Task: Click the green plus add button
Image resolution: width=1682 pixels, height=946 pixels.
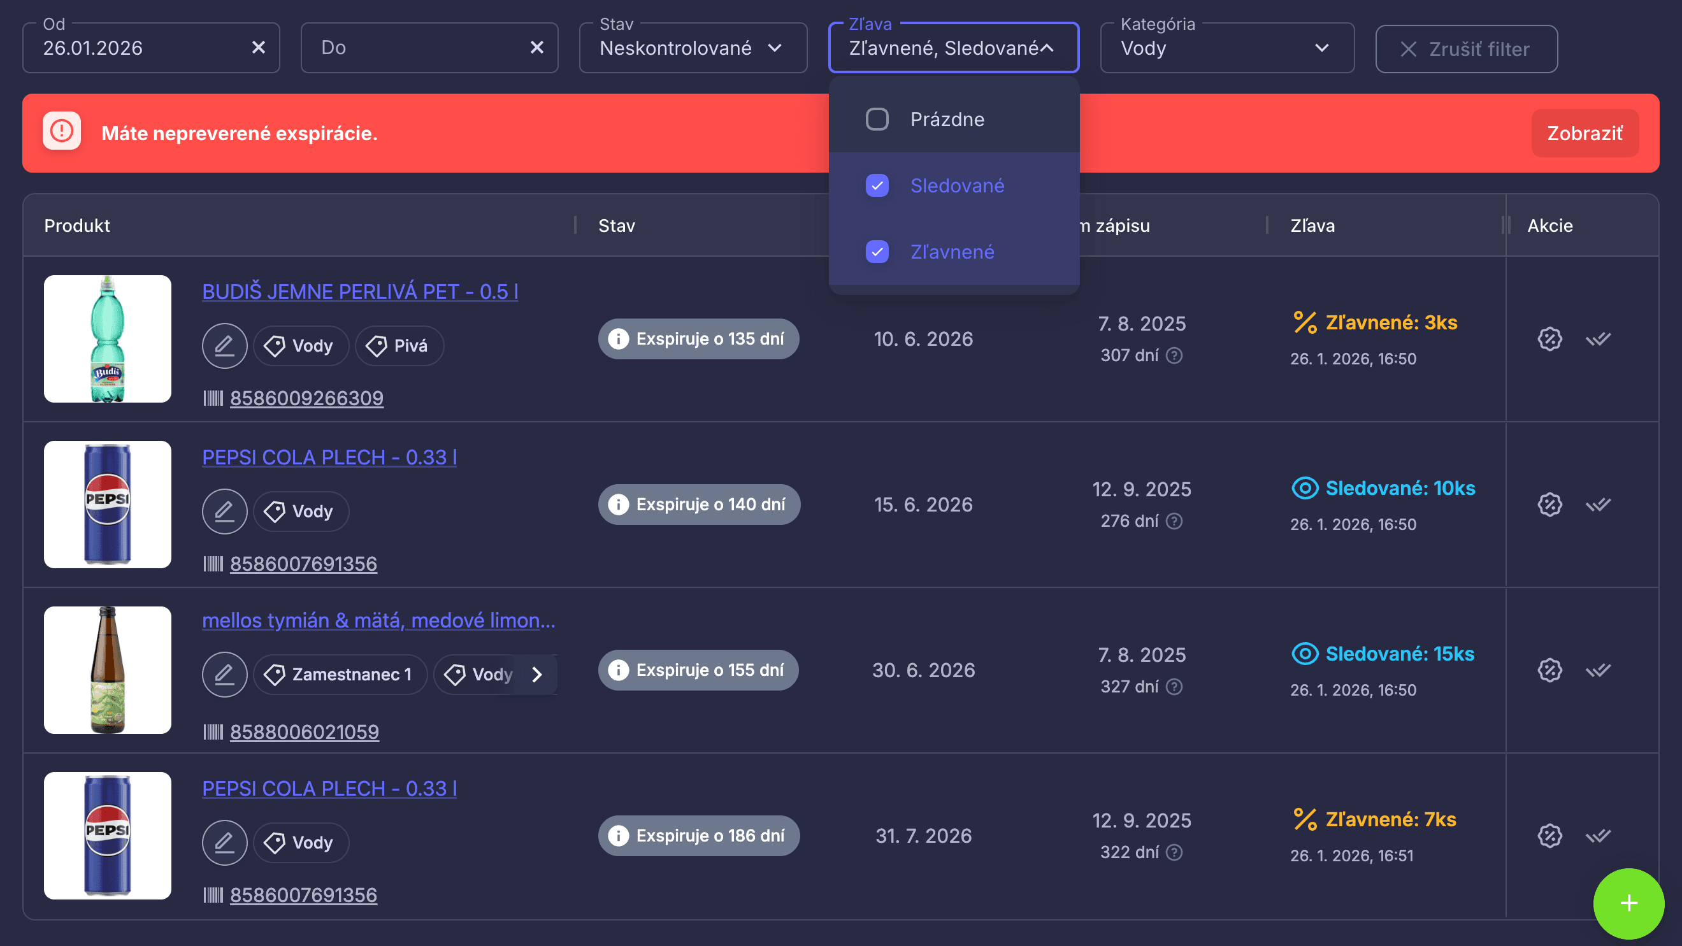Action: pos(1628,903)
